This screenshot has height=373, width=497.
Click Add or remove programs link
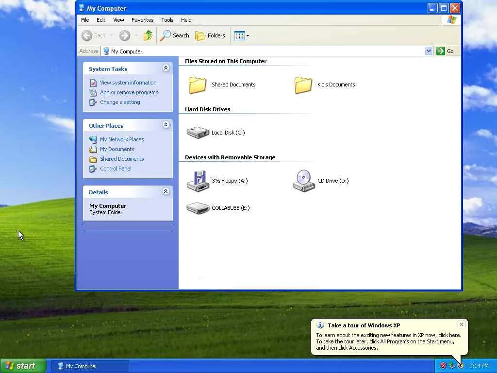129,92
